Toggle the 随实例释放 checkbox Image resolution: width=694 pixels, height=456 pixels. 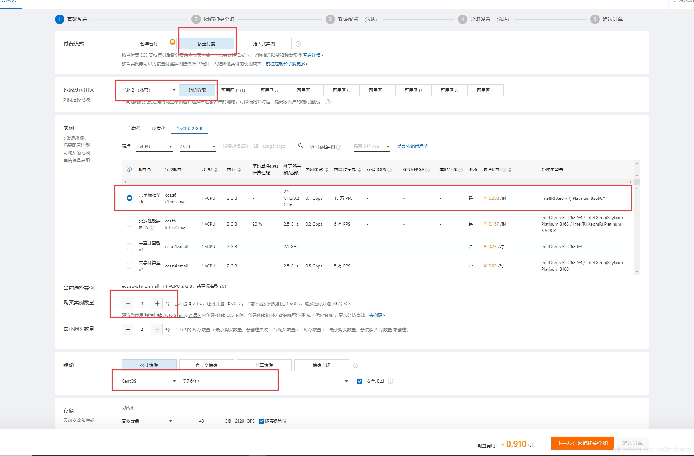click(x=261, y=421)
